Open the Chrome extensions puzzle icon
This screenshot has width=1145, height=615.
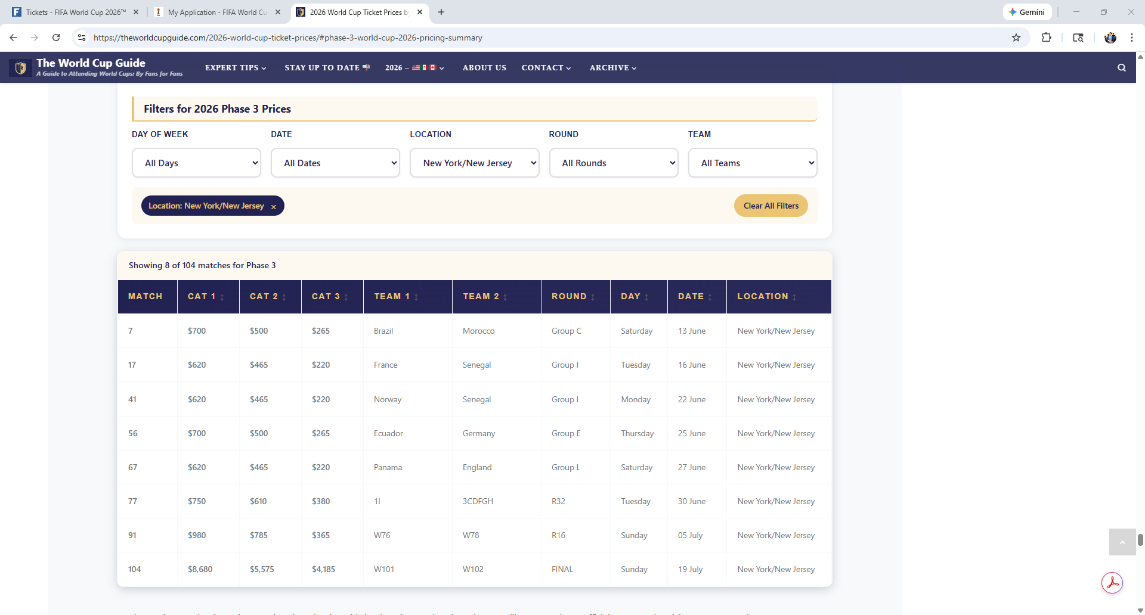click(x=1046, y=38)
